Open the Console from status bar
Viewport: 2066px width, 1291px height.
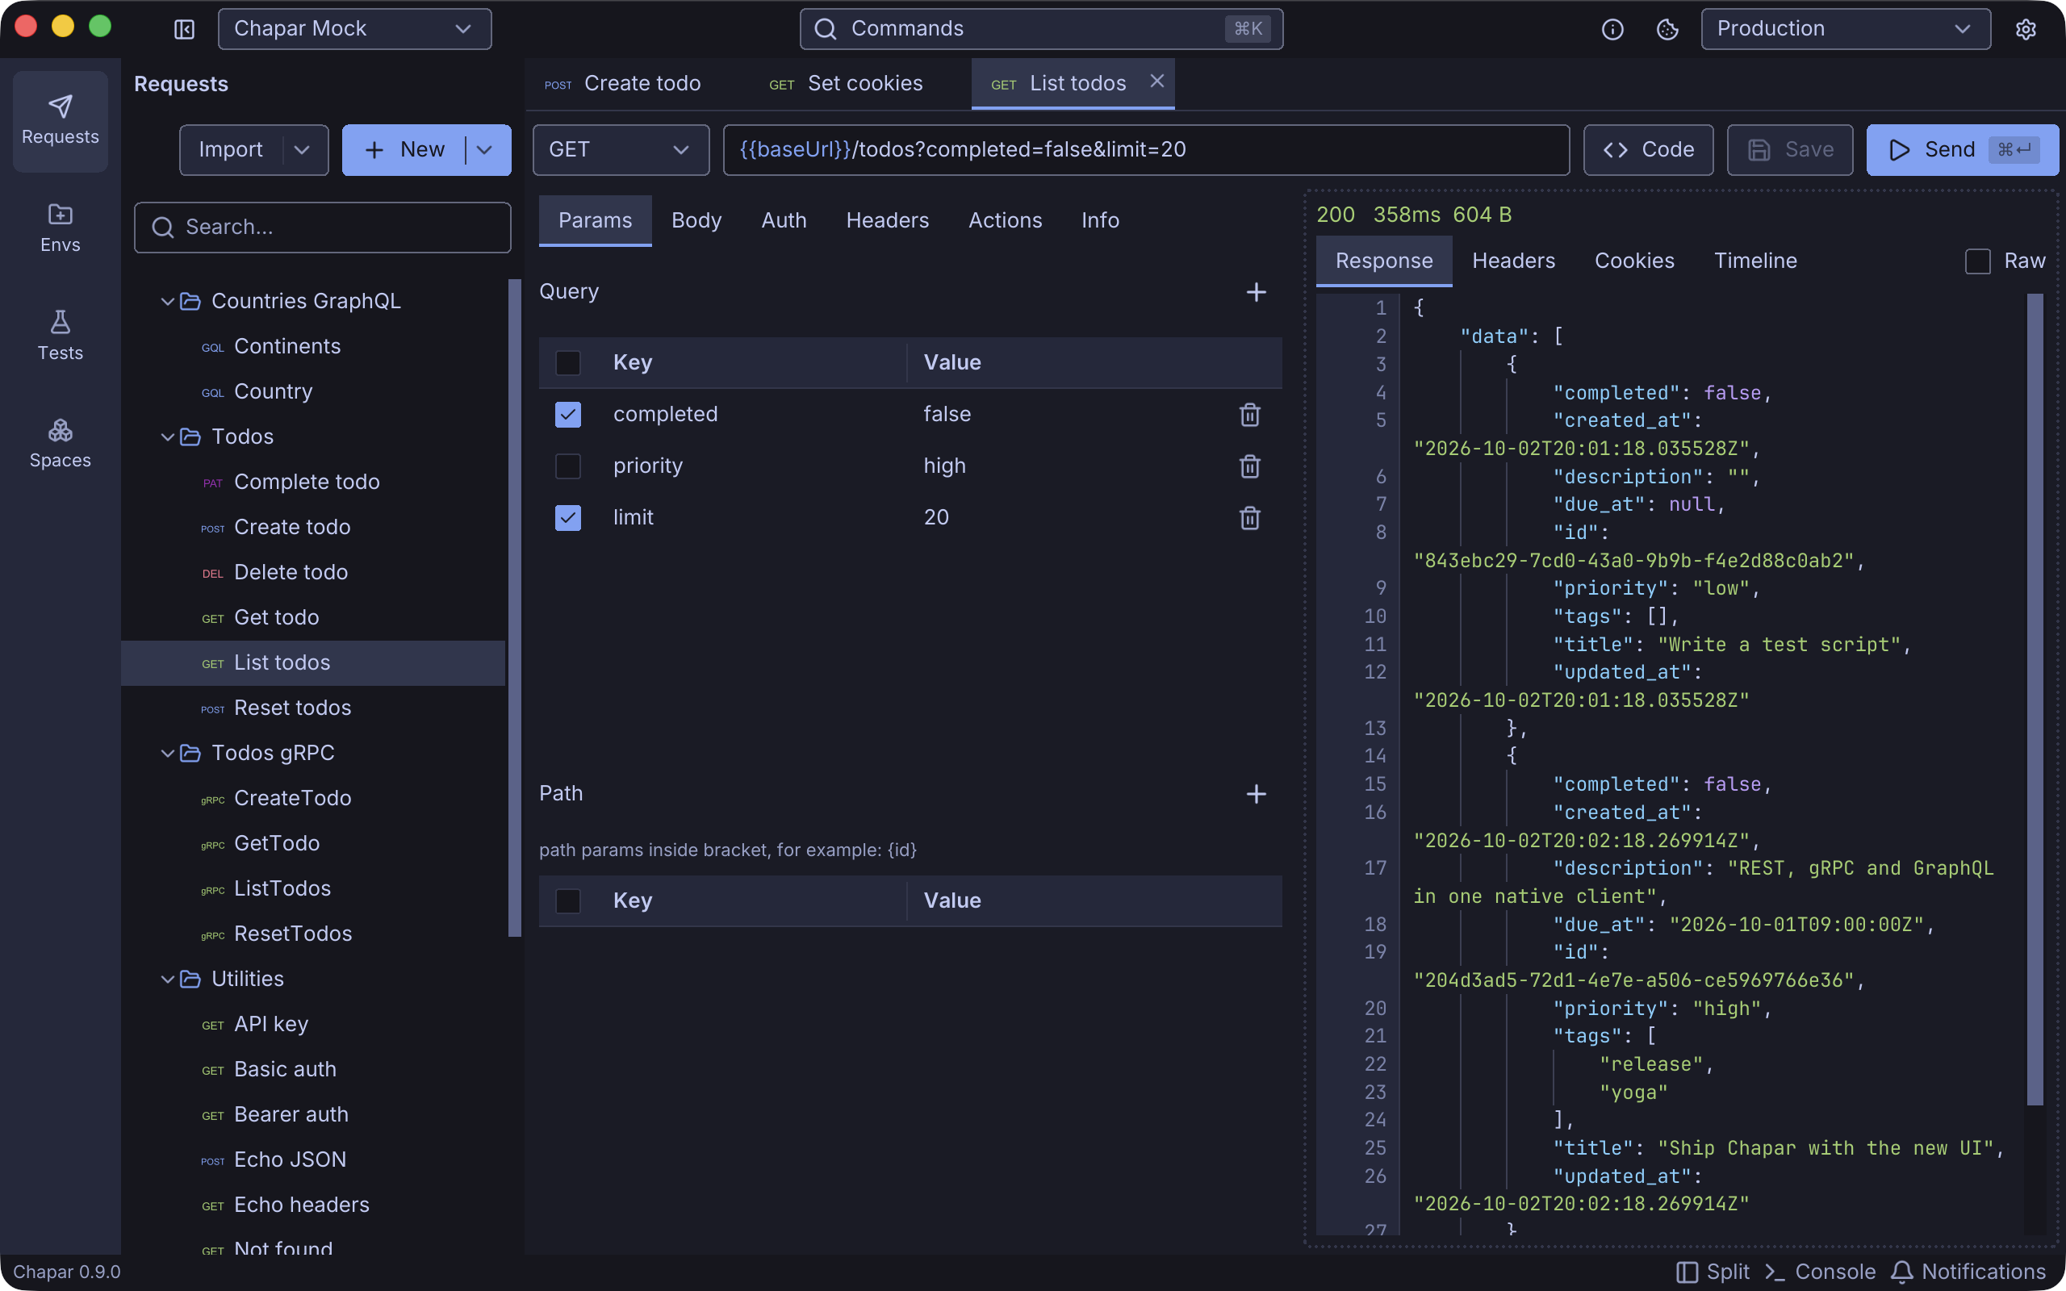1820,1272
